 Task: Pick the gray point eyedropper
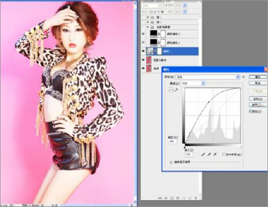(209, 154)
